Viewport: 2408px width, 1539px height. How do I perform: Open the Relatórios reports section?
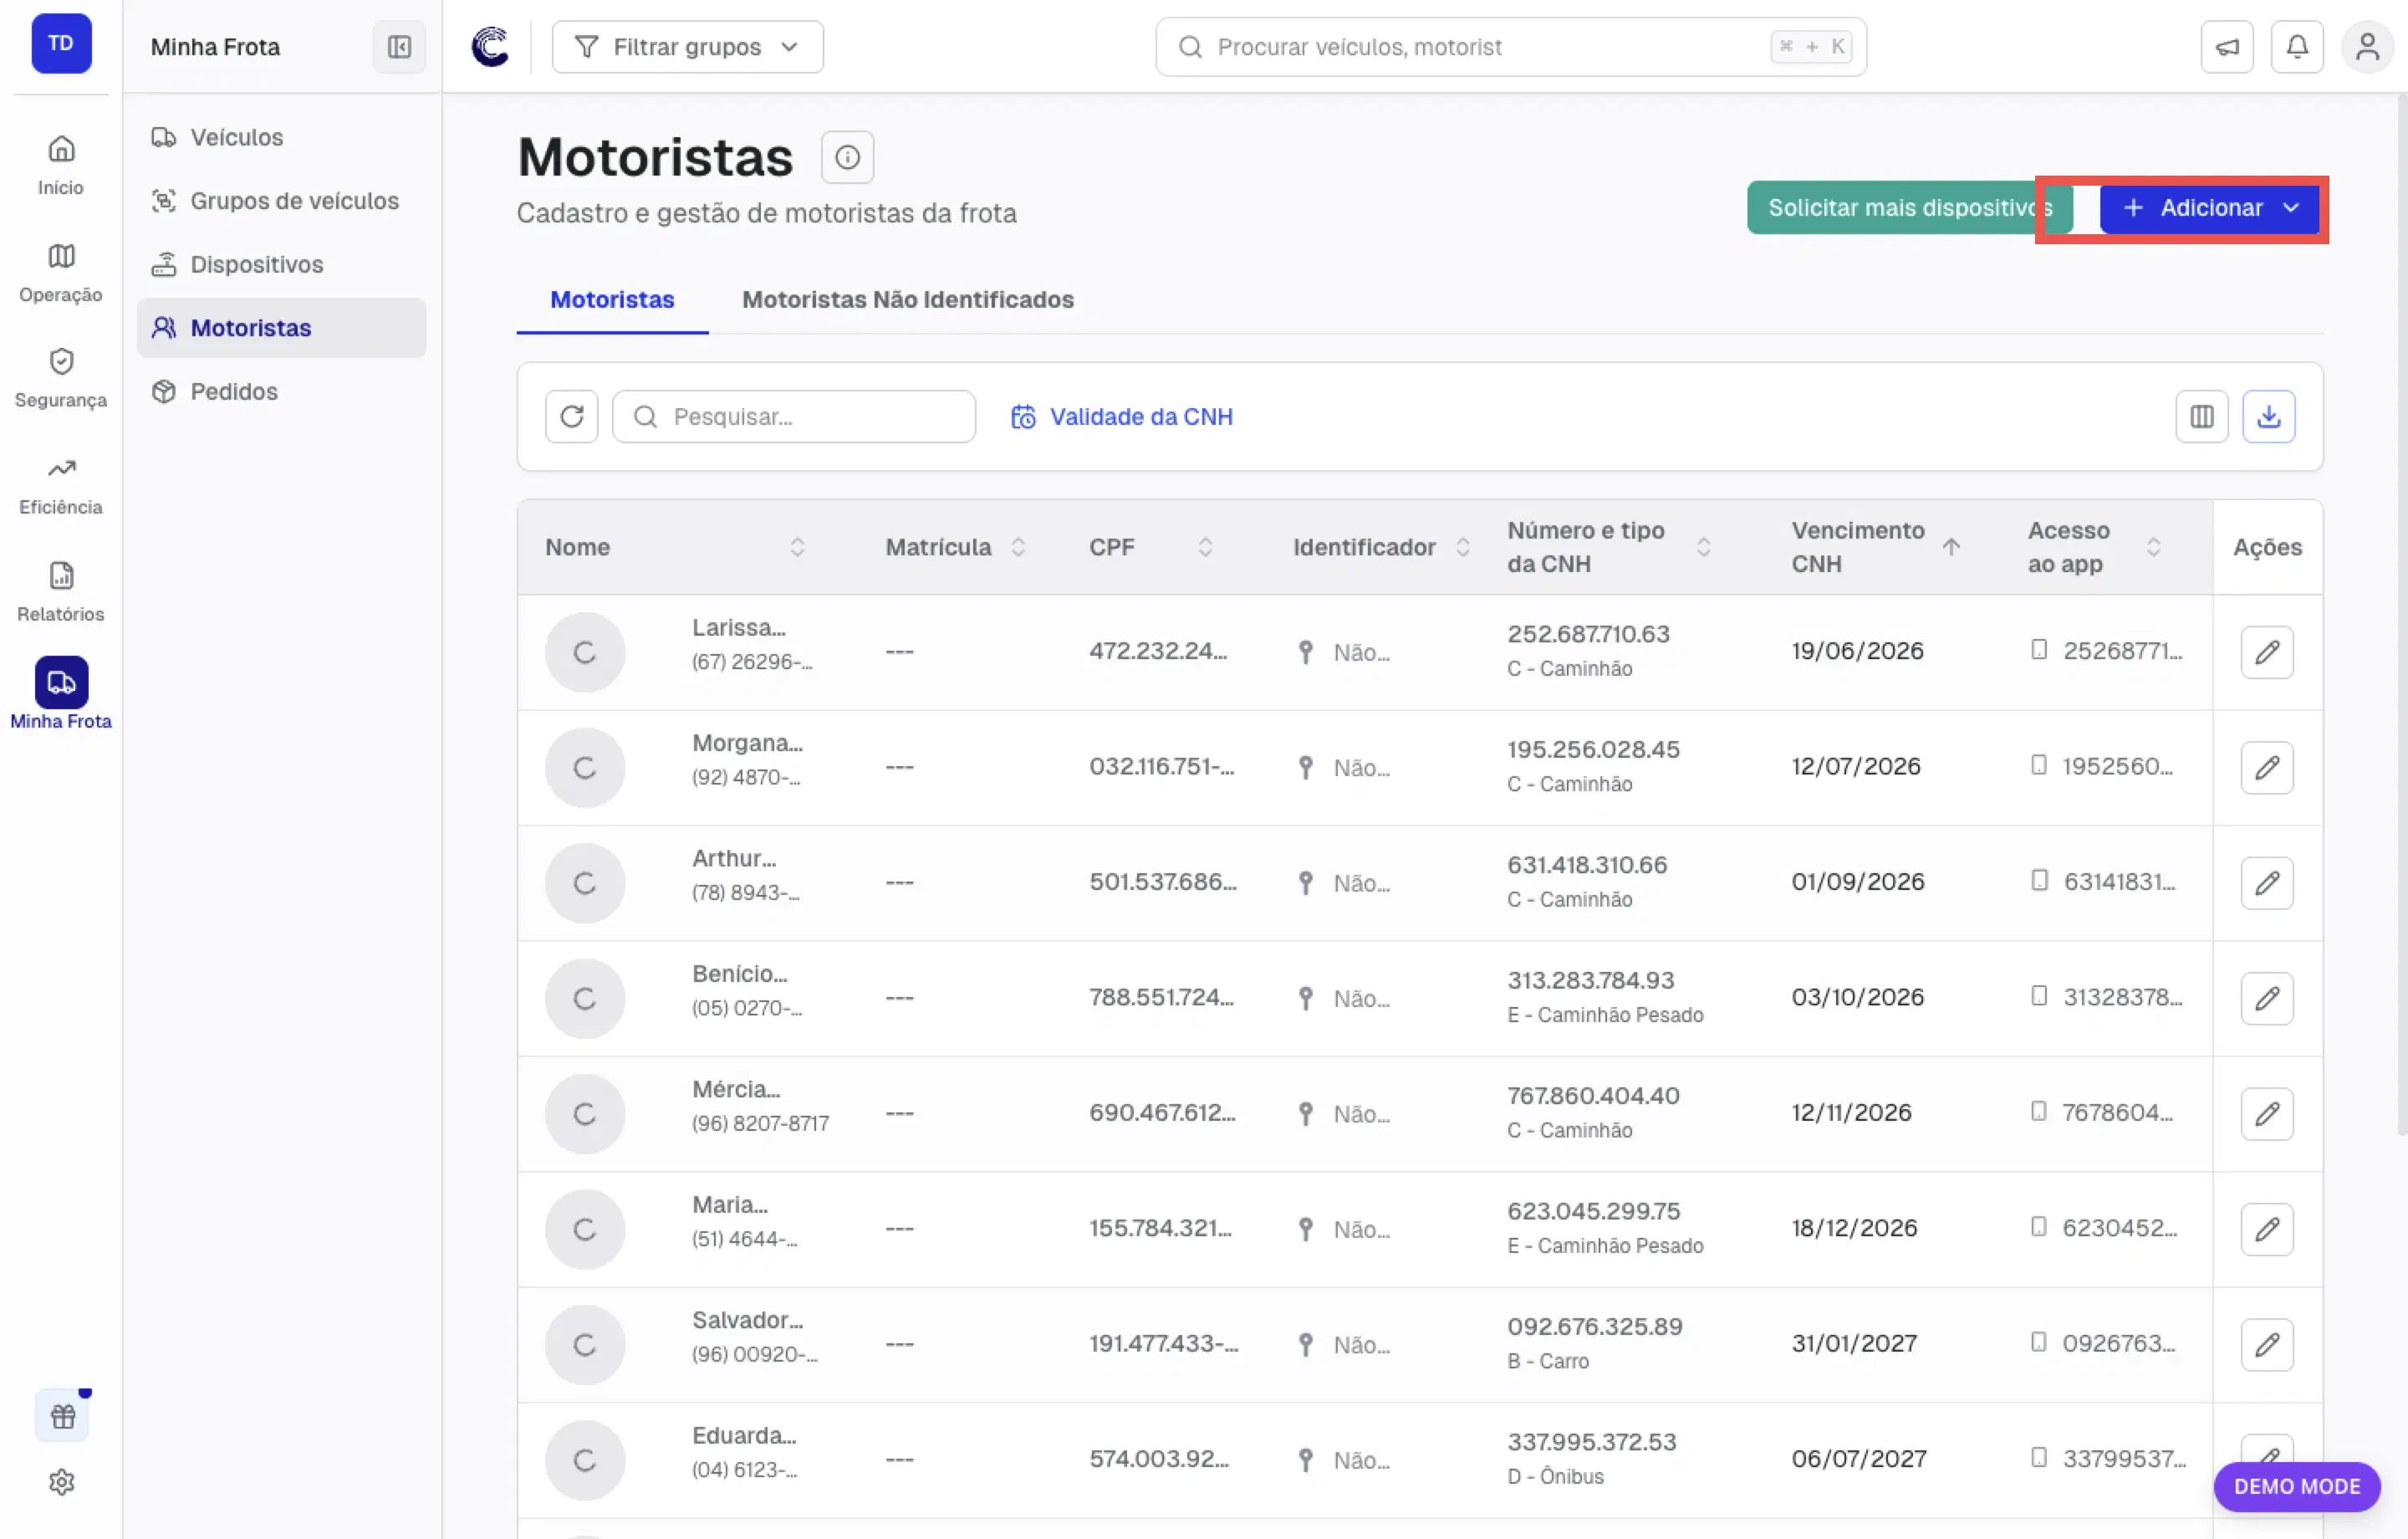pyautogui.click(x=61, y=592)
